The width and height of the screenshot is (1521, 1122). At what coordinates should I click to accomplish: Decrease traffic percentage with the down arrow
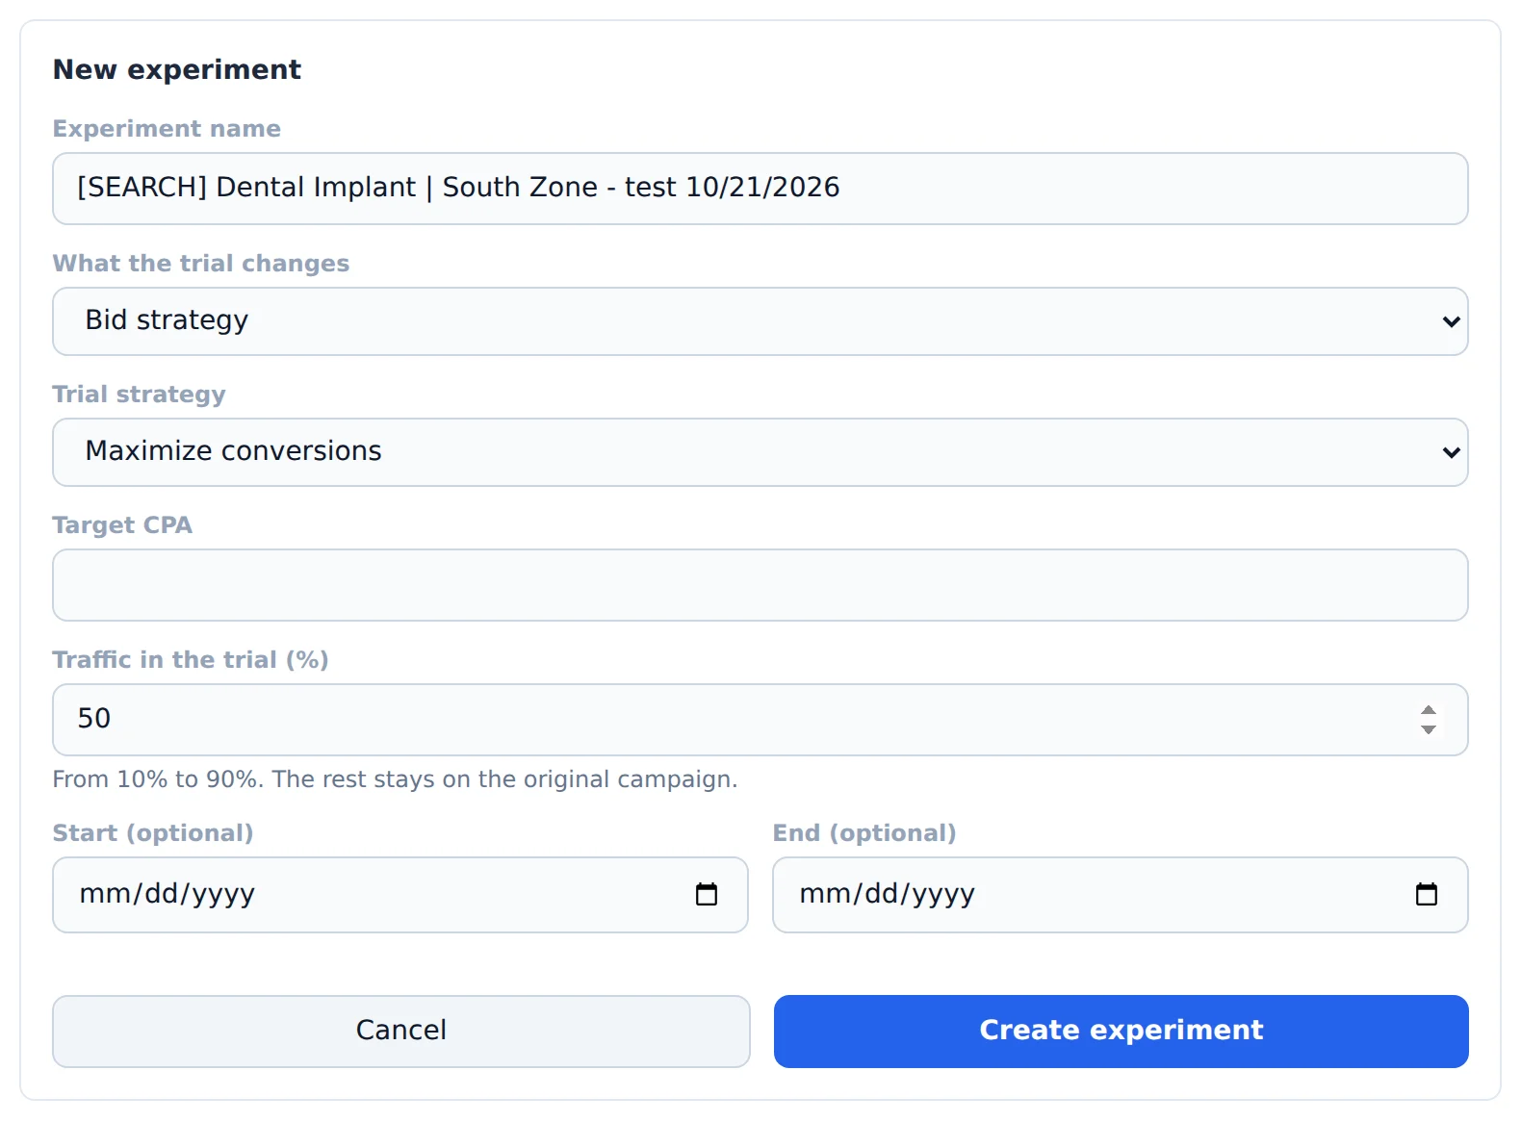(1429, 729)
